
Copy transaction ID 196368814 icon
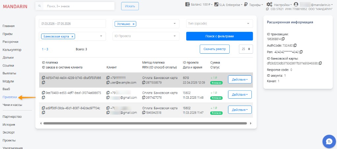[x=283, y=39]
